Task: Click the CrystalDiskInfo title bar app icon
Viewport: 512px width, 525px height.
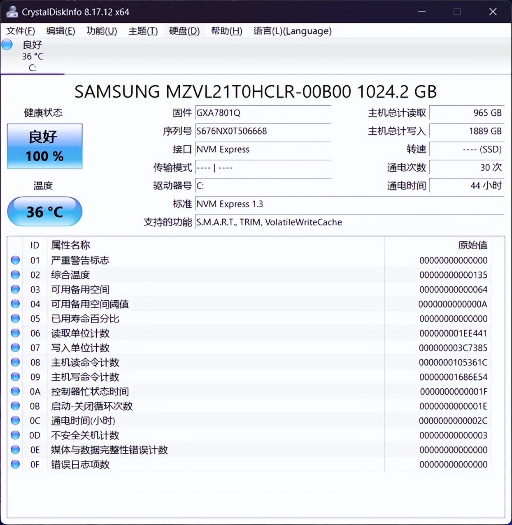Action: tap(12, 12)
